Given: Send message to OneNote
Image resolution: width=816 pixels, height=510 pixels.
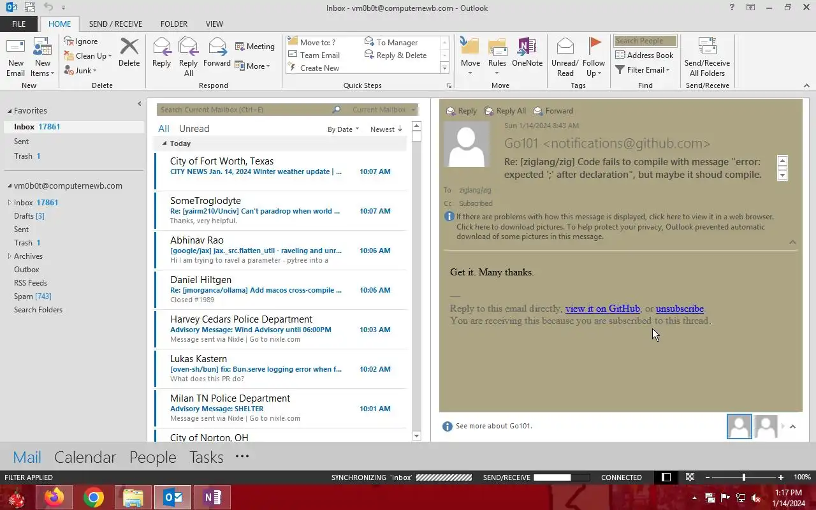Looking at the screenshot, I should 527,52.
